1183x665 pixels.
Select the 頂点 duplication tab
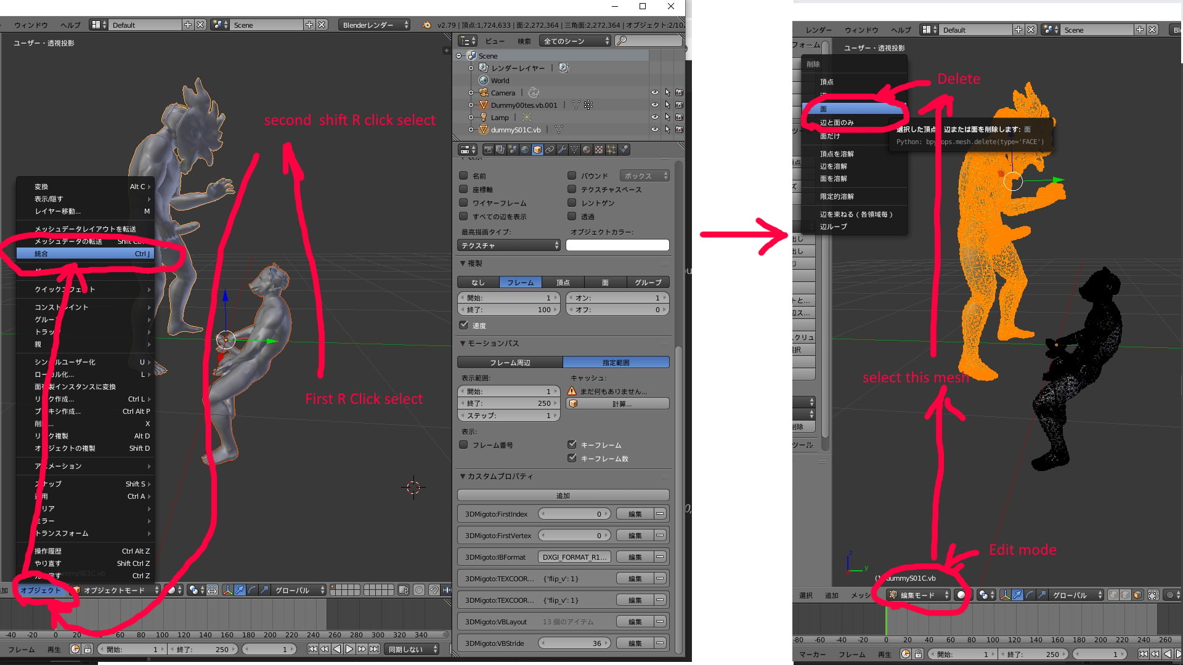click(x=563, y=282)
